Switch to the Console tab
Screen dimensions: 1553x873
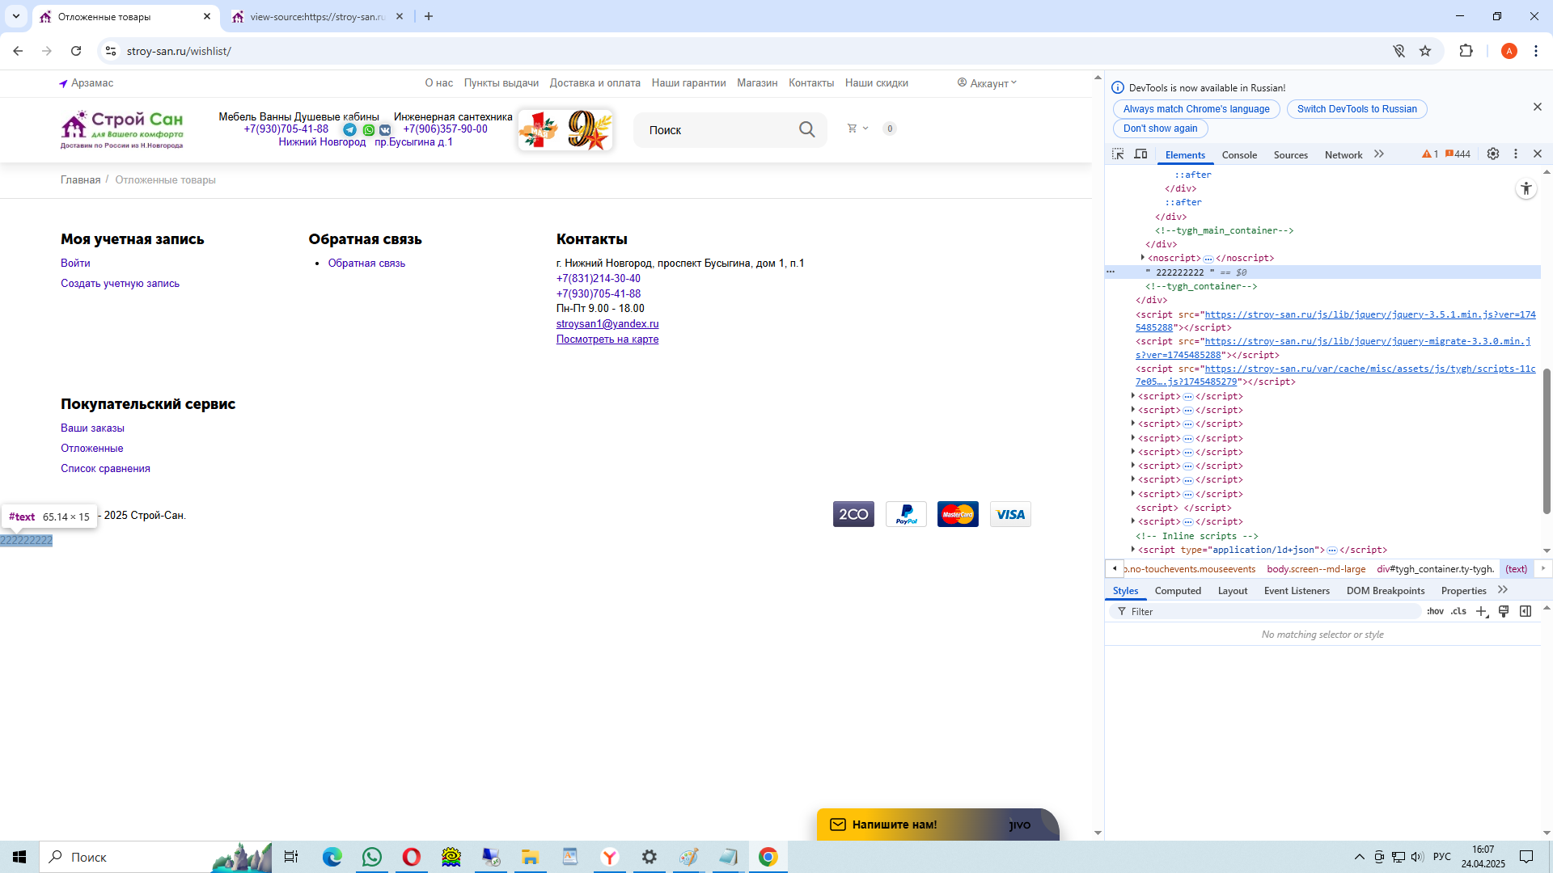pyautogui.click(x=1239, y=155)
